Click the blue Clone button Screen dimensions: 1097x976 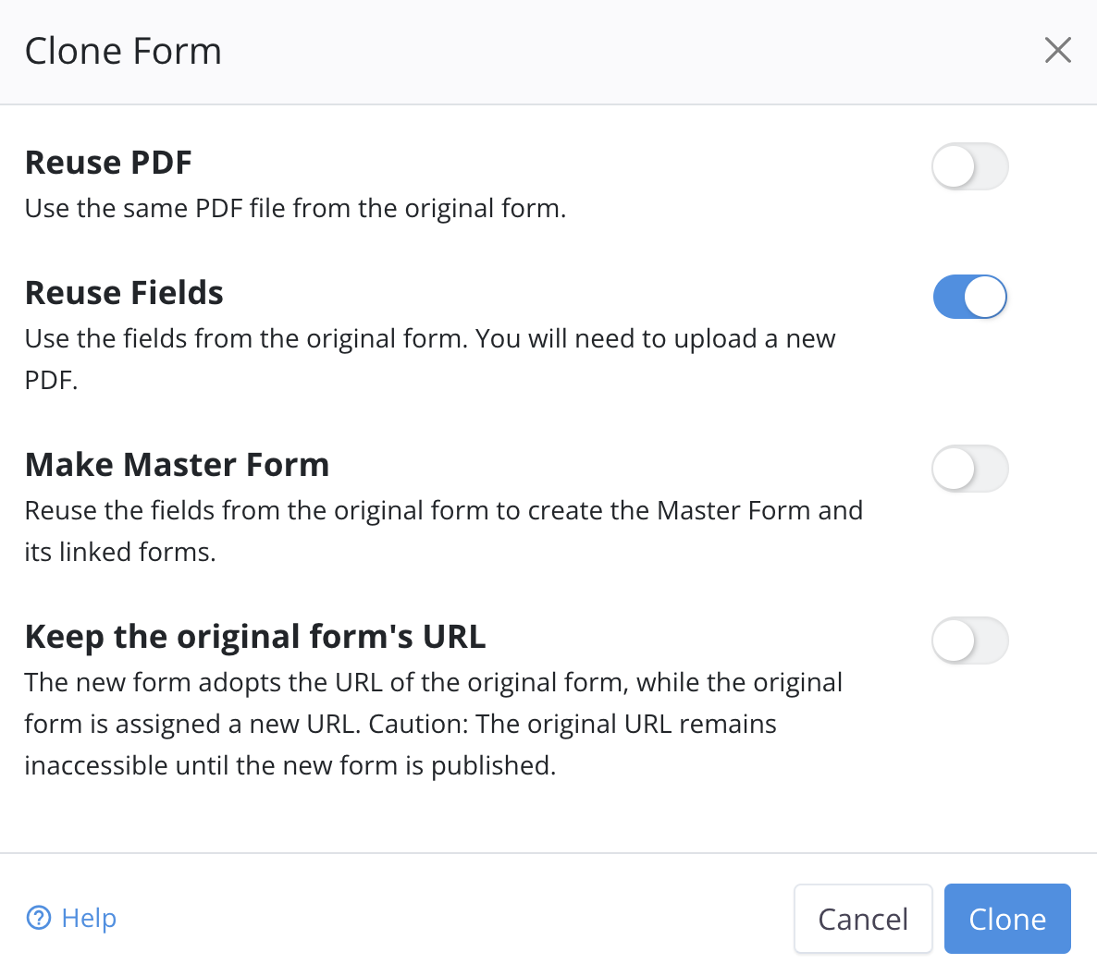point(1006,919)
